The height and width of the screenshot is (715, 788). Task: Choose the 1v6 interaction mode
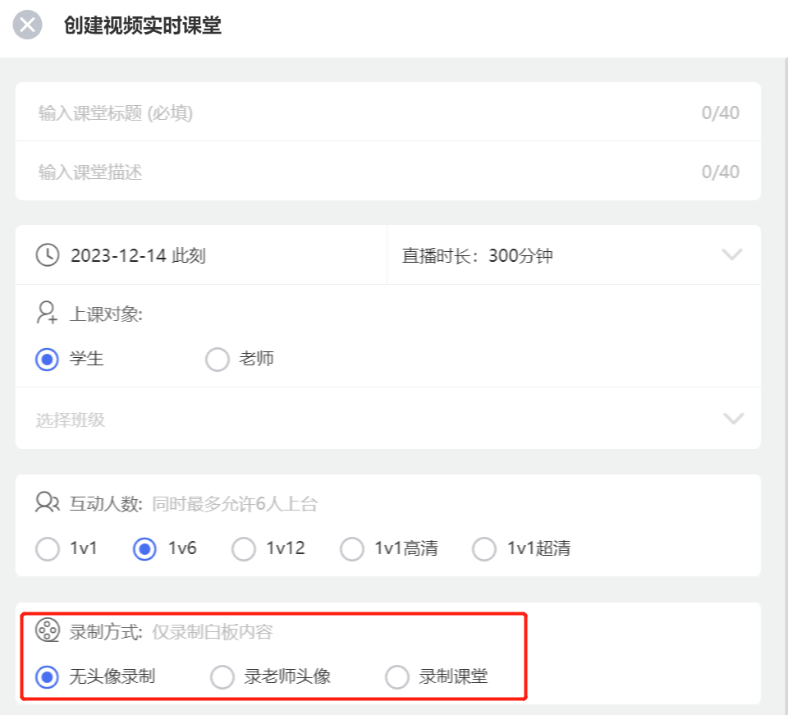(x=144, y=548)
